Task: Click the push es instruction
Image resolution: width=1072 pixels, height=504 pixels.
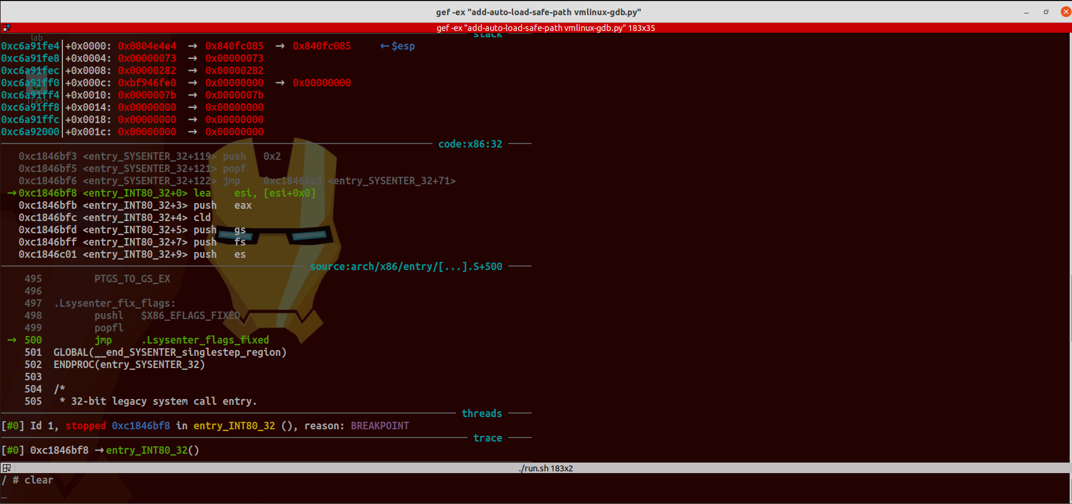Action: click(x=132, y=254)
